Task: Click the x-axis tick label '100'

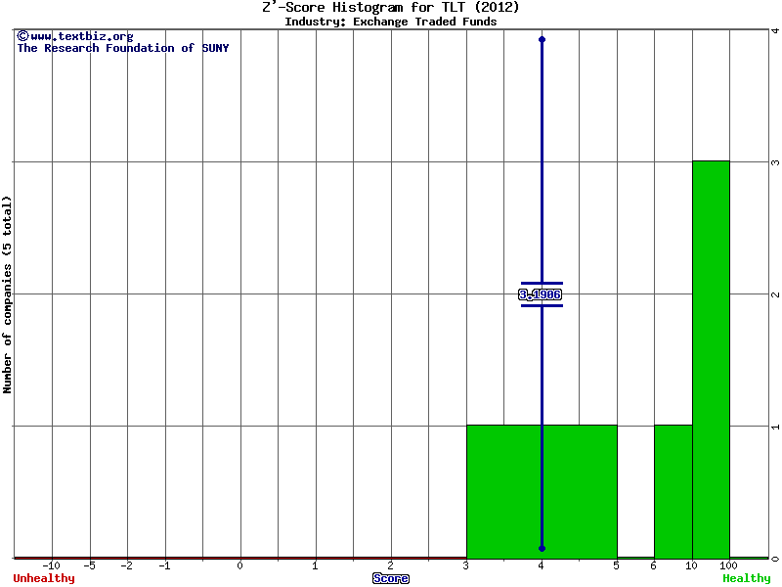Action: 728,565
